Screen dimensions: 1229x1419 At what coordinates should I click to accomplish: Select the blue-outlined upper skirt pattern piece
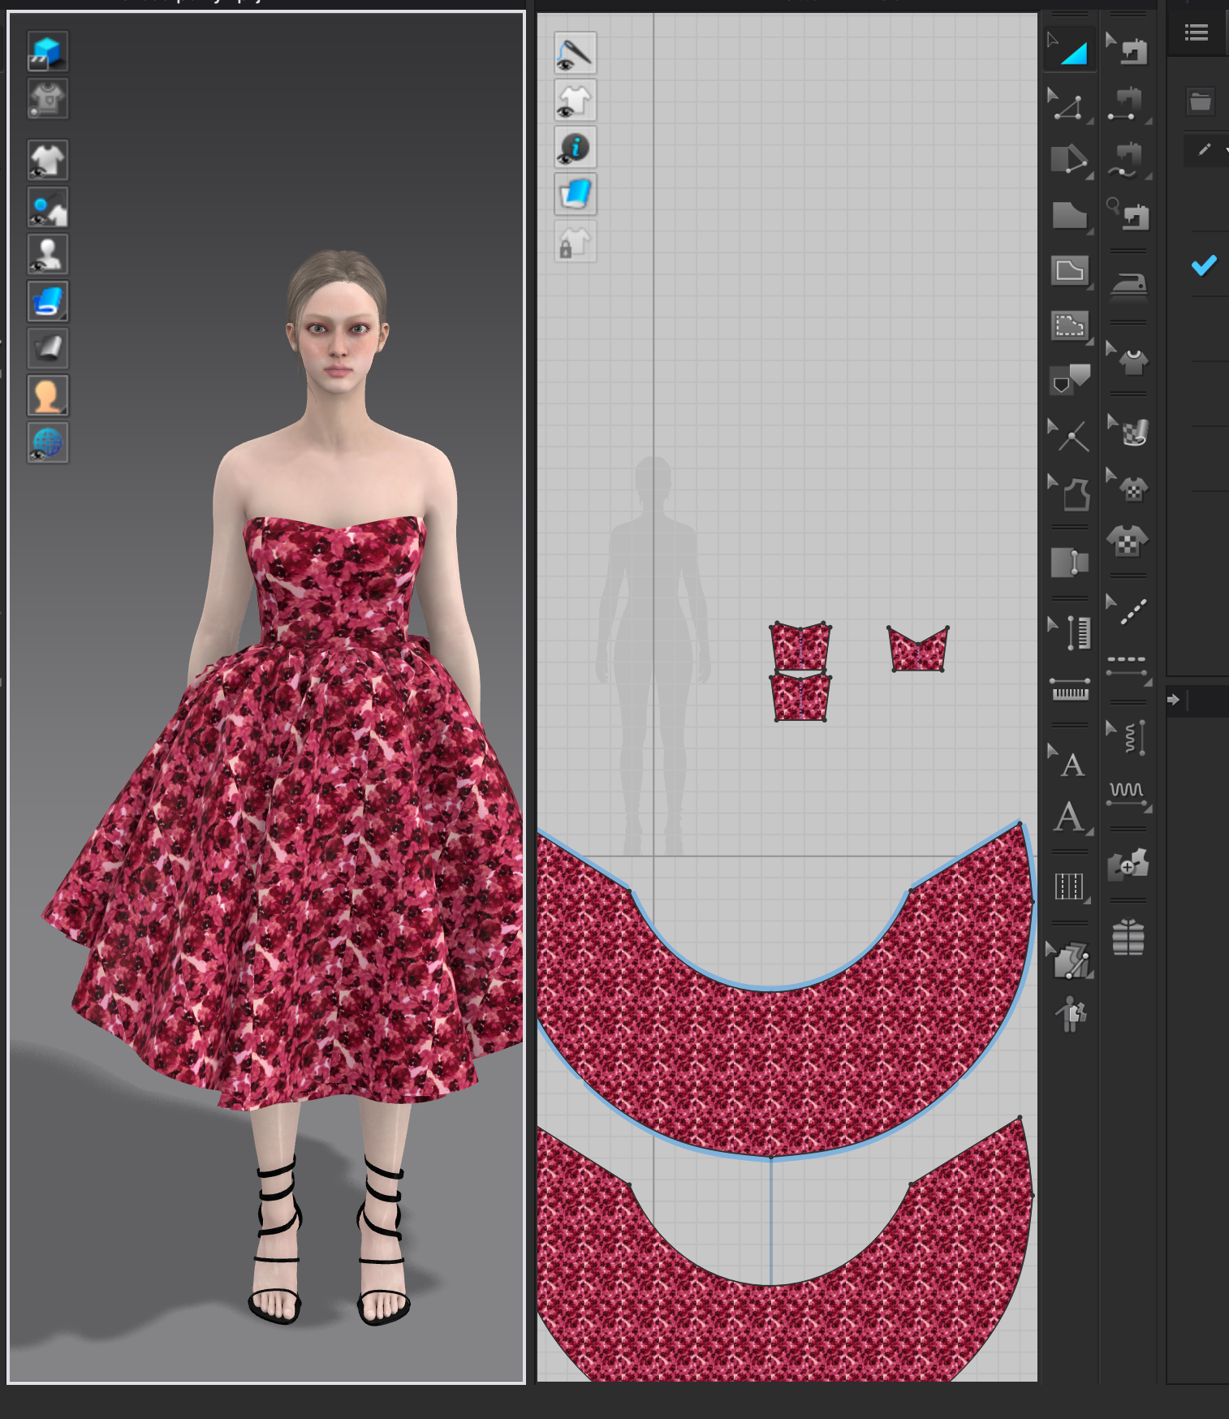coord(771,1072)
